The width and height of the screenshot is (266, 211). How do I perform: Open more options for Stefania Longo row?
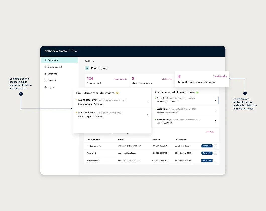(x=215, y=160)
